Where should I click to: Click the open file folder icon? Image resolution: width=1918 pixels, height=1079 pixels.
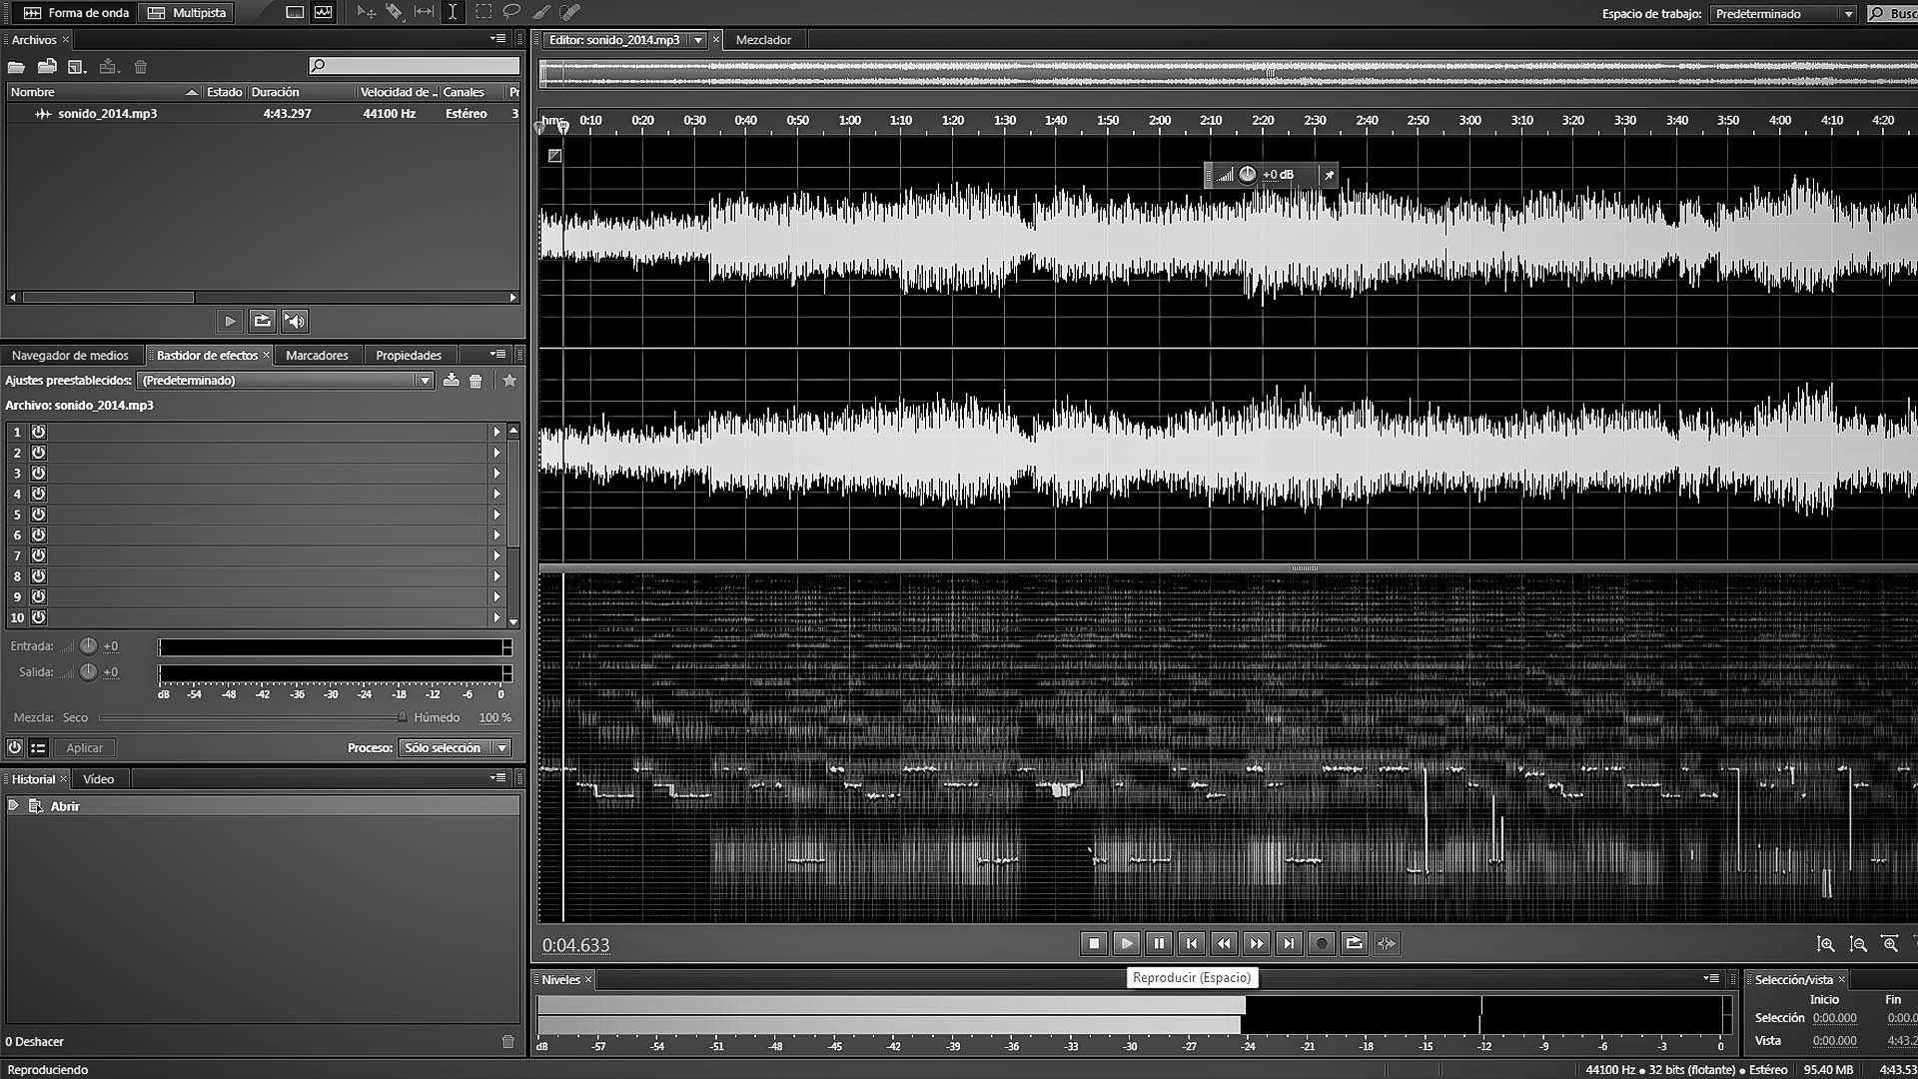[16, 67]
